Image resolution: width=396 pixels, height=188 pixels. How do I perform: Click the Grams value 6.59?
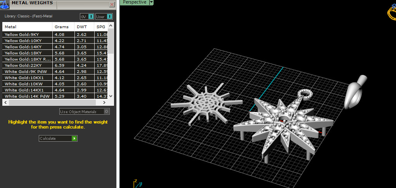click(x=59, y=65)
